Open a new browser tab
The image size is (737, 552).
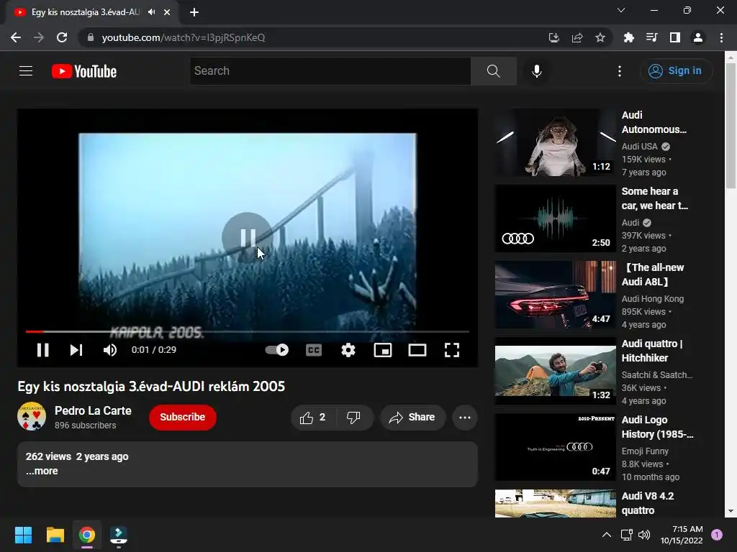pos(194,12)
